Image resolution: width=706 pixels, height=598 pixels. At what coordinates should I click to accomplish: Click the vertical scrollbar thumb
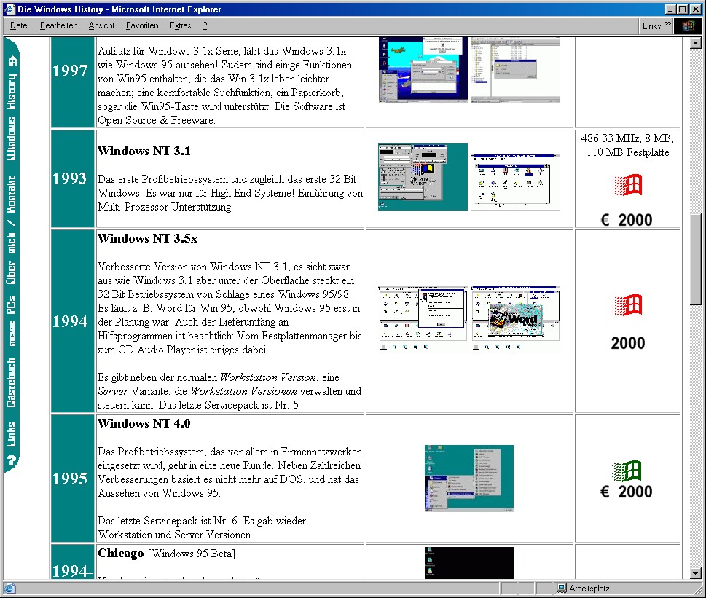coord(696,259)
